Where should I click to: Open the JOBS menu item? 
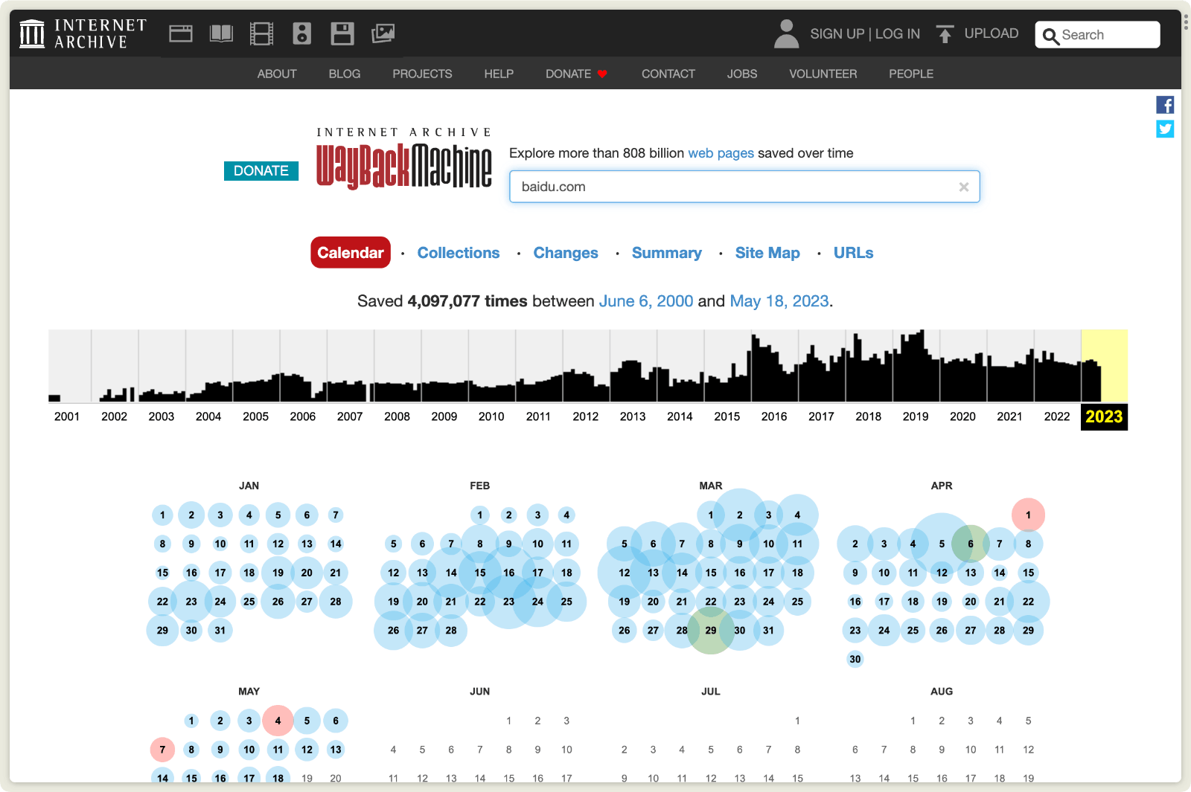point(742,74)
